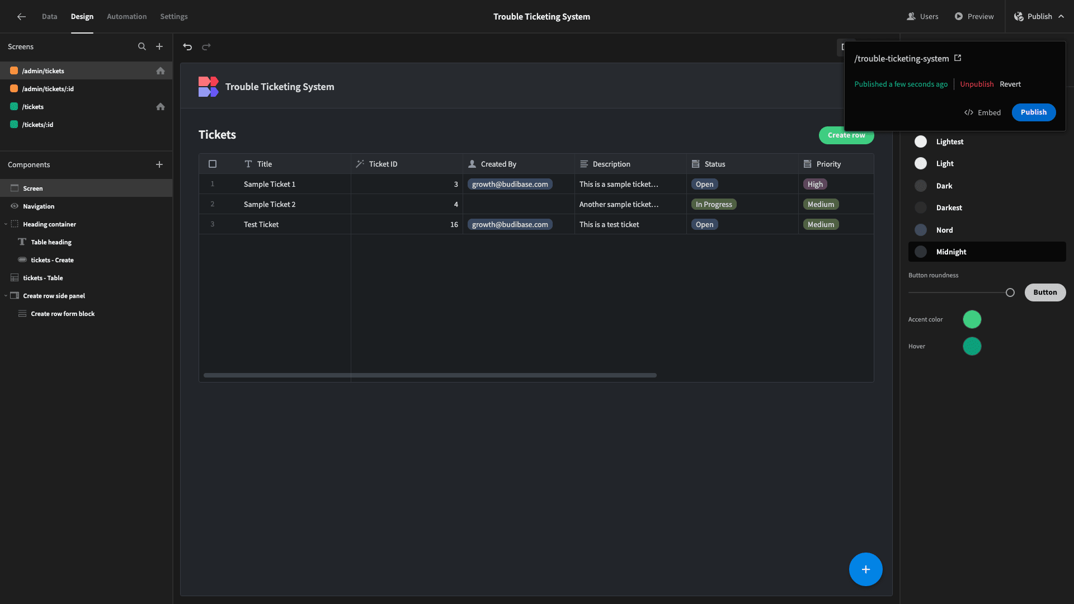This screenshot has height=604, width=1074.
Task: Select Table heading text component
Action: (51, 242)
